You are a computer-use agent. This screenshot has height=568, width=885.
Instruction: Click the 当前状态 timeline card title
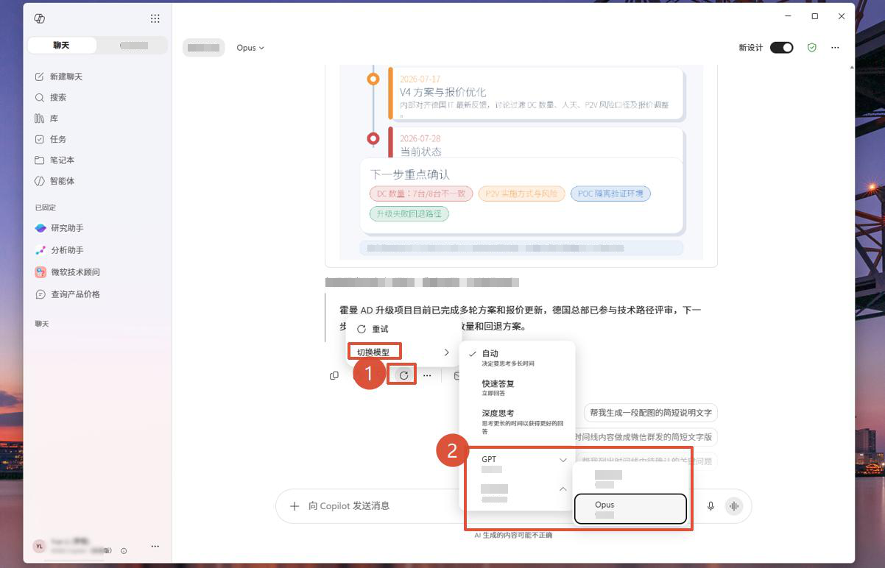[420, 152]
